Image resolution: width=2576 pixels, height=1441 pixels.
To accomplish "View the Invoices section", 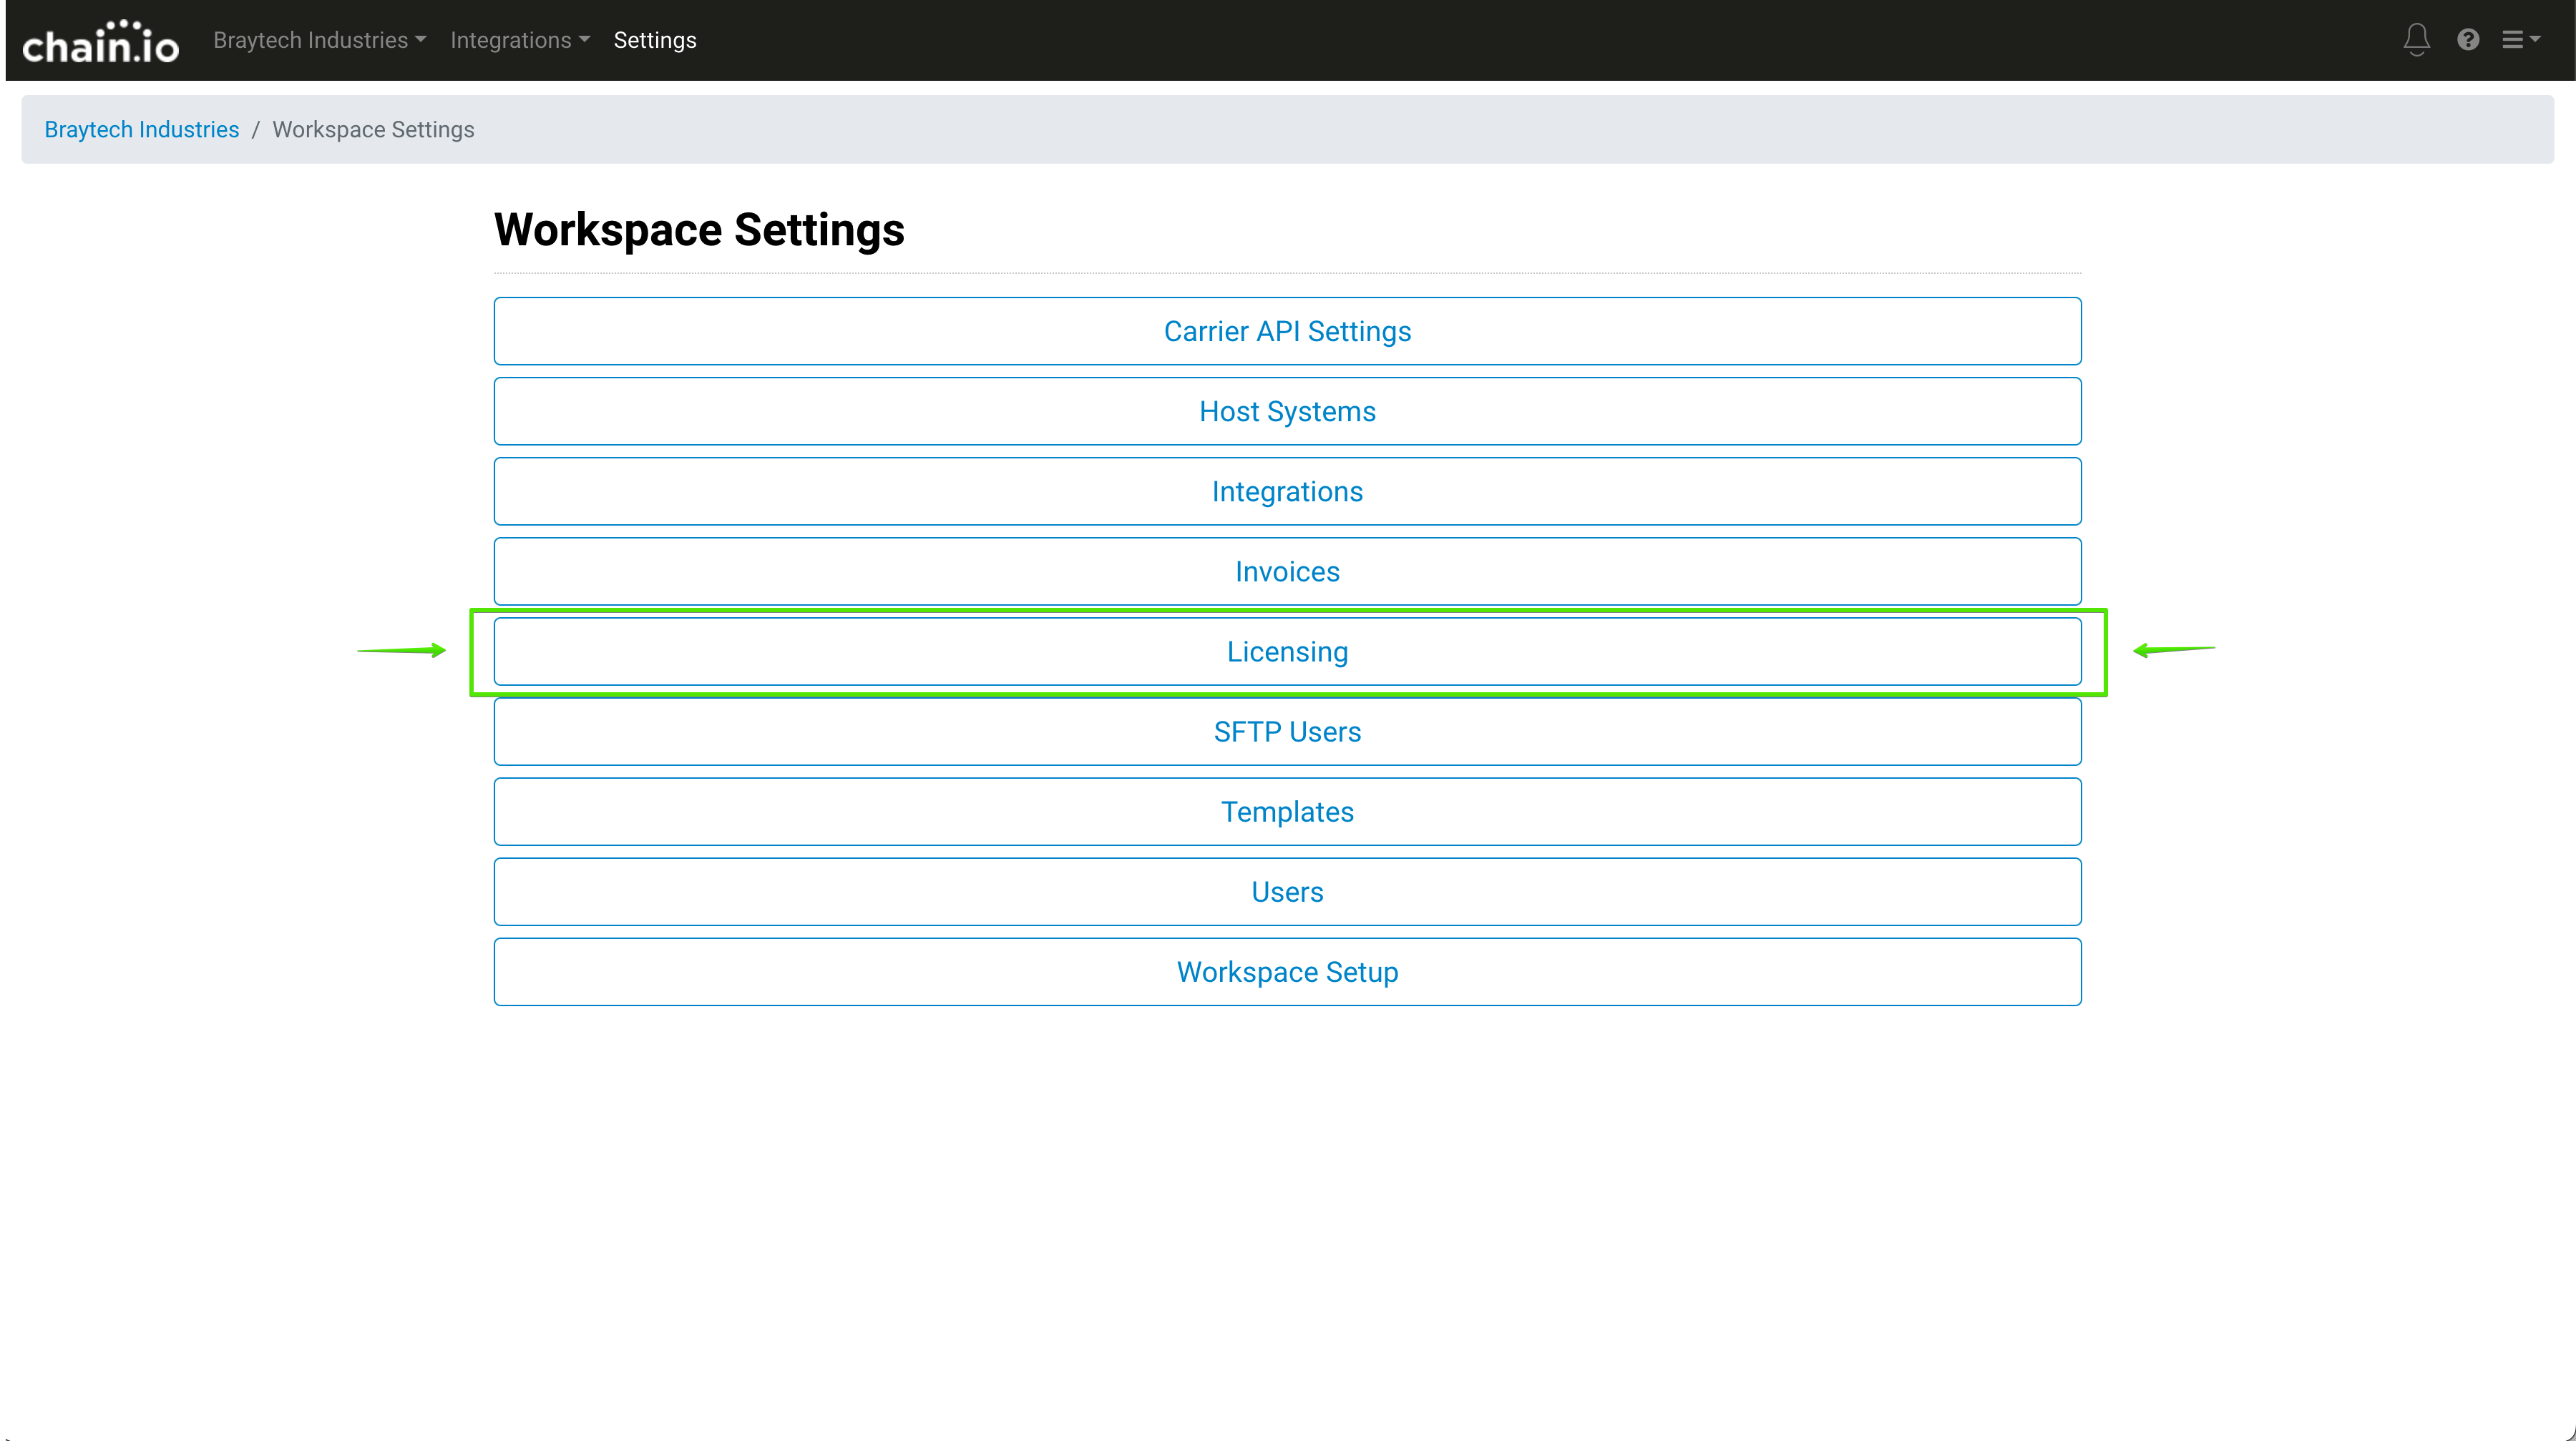I will pos(1287,571).
